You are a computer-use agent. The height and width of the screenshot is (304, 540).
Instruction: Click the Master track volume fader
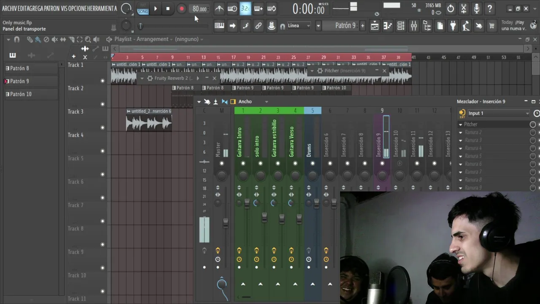tap(226, 223)
